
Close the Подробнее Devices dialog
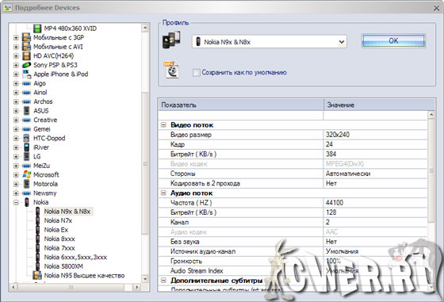[x=436, y=8]
